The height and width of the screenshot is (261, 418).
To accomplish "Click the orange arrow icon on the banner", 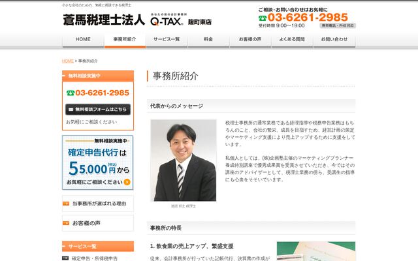I will 127,182.
